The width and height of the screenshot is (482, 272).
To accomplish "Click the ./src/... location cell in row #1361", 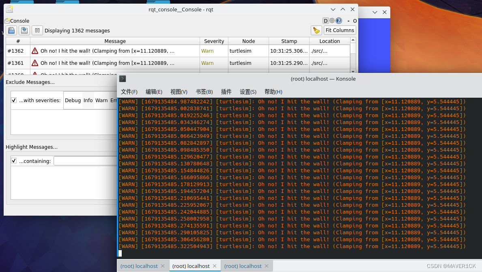I will pyautogui.click(x=329, y=63).
